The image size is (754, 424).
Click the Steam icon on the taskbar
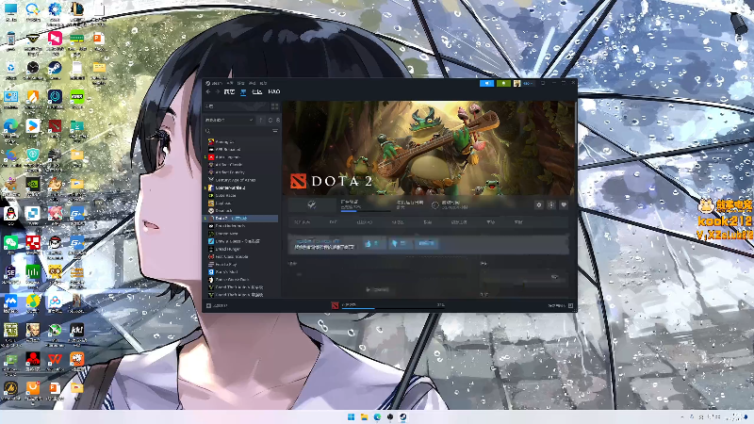point(403,416)
